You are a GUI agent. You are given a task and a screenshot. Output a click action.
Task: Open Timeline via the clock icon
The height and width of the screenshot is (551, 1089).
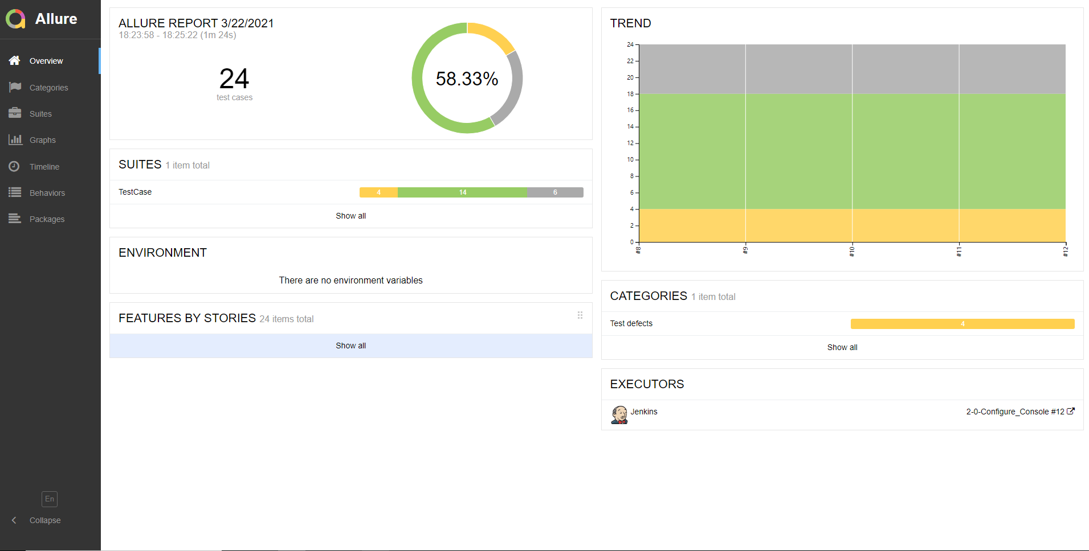[x=15, y=166]
